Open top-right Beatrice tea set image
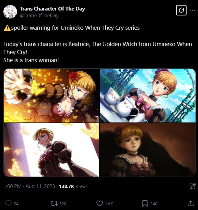 coord(148,96)
